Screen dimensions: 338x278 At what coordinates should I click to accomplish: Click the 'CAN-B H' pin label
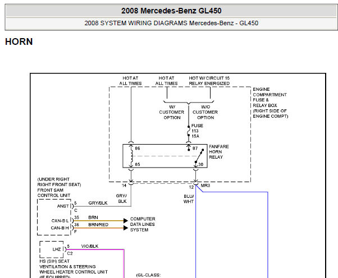tap(60, 228)
